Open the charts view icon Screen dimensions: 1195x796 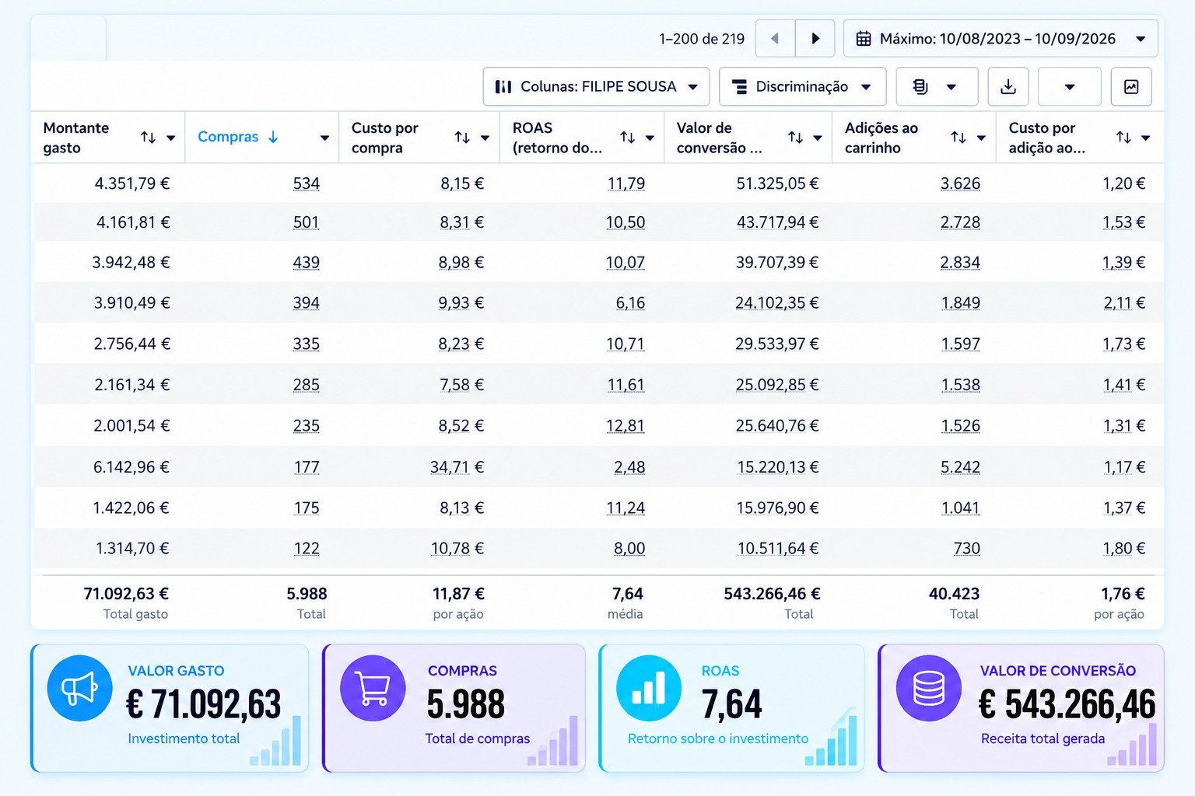1131,86
